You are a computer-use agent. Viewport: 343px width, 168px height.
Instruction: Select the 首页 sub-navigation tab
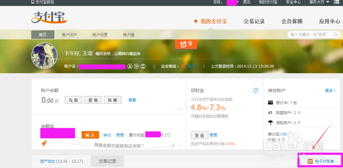click(43, 35)
